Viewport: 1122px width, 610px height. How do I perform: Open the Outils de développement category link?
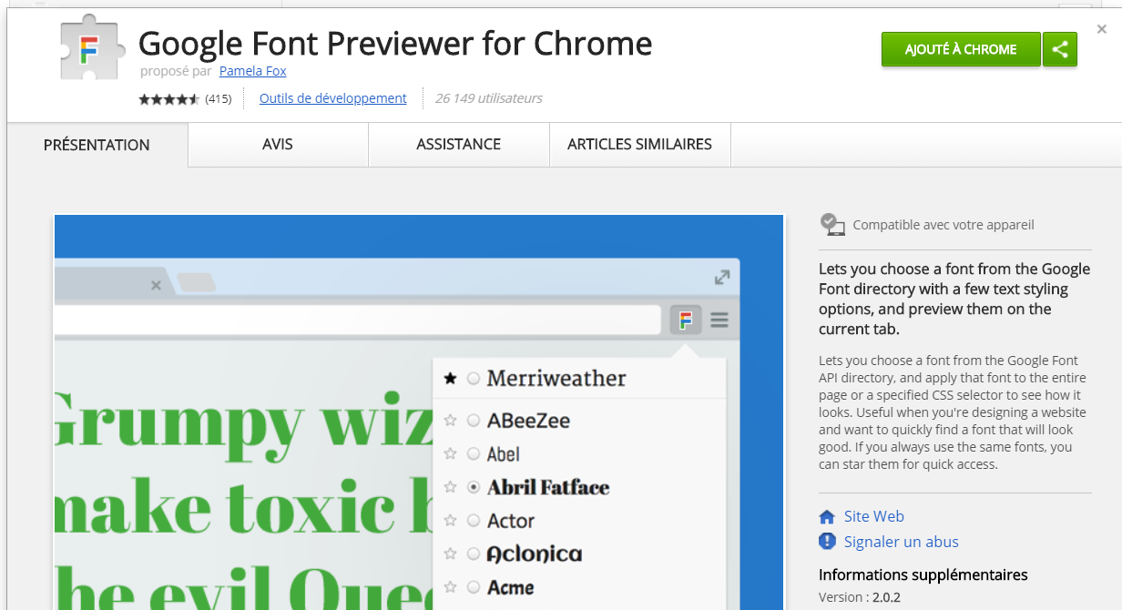point(332,98)
